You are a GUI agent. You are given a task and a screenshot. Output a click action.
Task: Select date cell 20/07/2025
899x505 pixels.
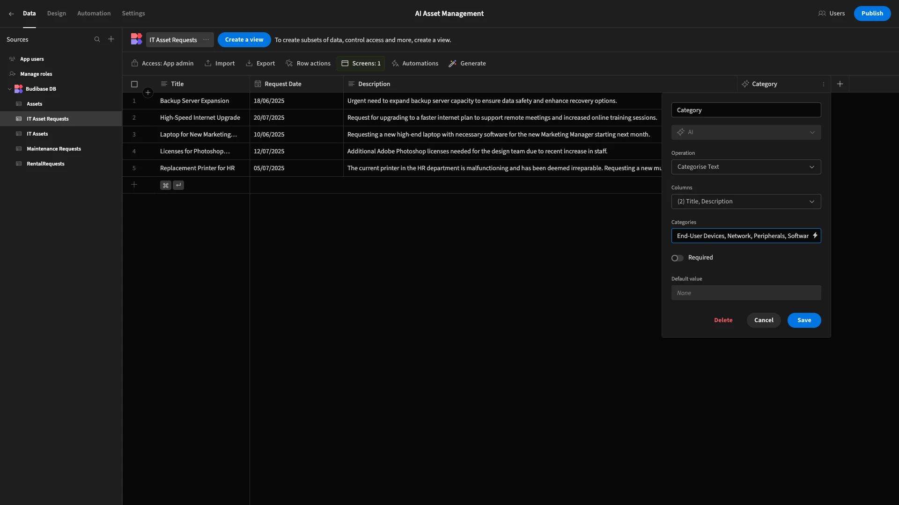click(296, 118)
